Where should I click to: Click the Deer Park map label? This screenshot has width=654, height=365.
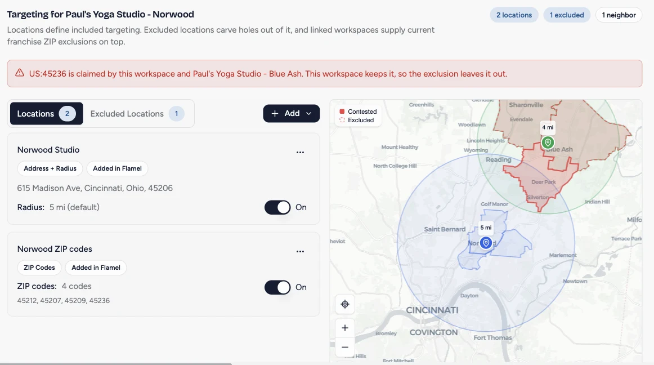544,182
